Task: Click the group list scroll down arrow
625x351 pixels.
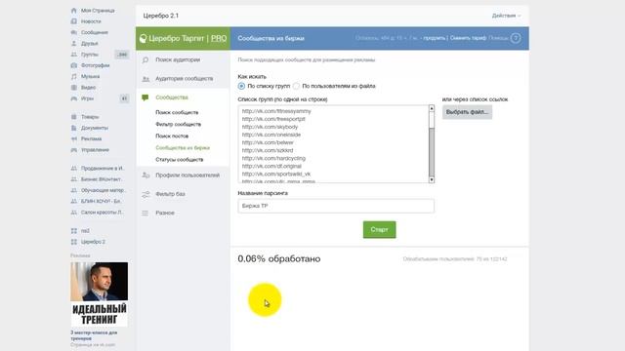Action: coord(432,179)
